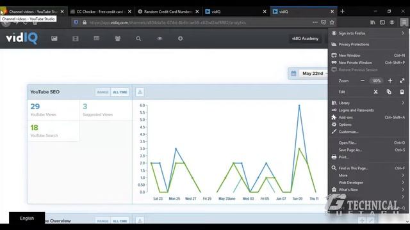Click the 29 YouTube Views stat
The width and height of the screenshot is (410, 230).
(53, 110)
